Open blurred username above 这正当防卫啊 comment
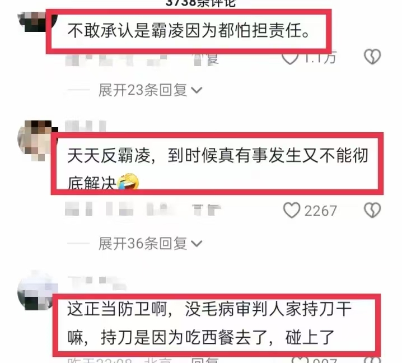This screenshot has width=402, height=363. 97,282
